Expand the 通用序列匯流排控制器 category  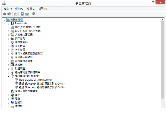[9, 73]
